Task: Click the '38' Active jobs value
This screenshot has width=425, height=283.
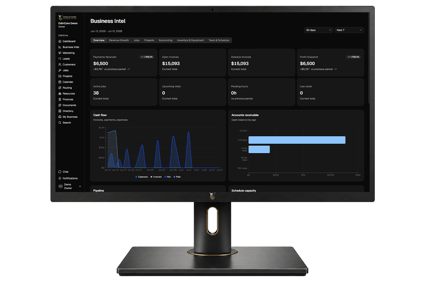Action: click(x=96, y=93)
